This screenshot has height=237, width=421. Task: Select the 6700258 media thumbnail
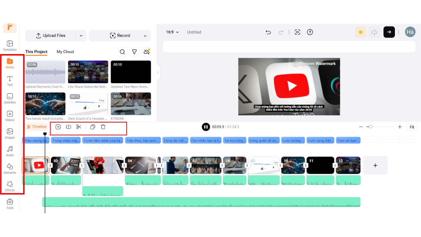pyautogui.click(x=131, y=104)
